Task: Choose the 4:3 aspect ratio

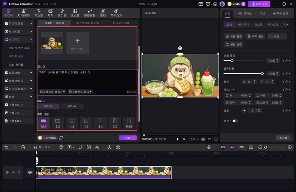Action: tap(72, 123)
